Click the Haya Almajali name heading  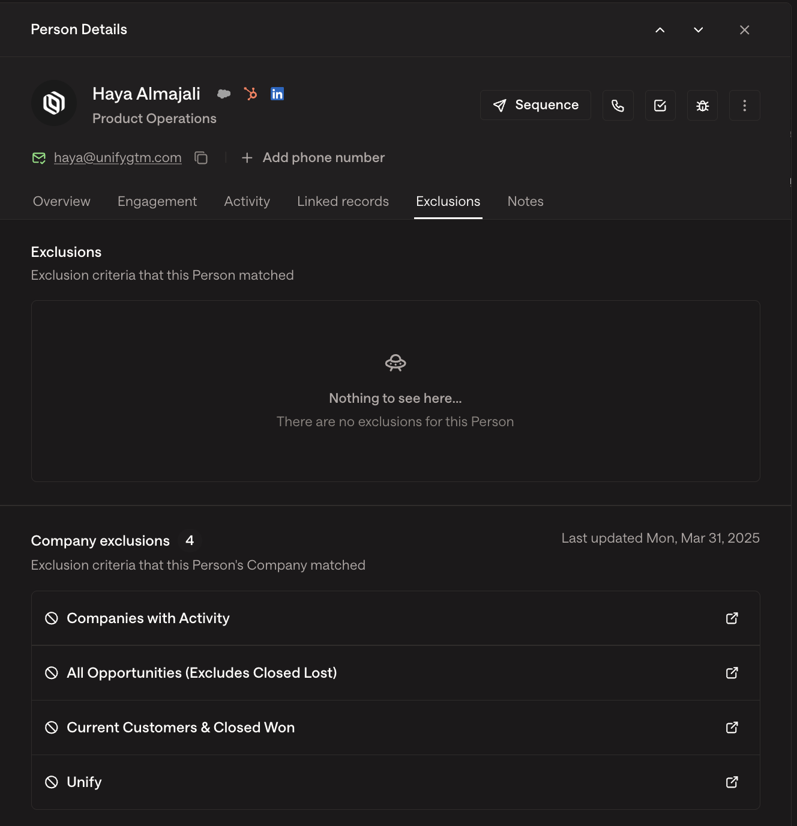(146, 94)
